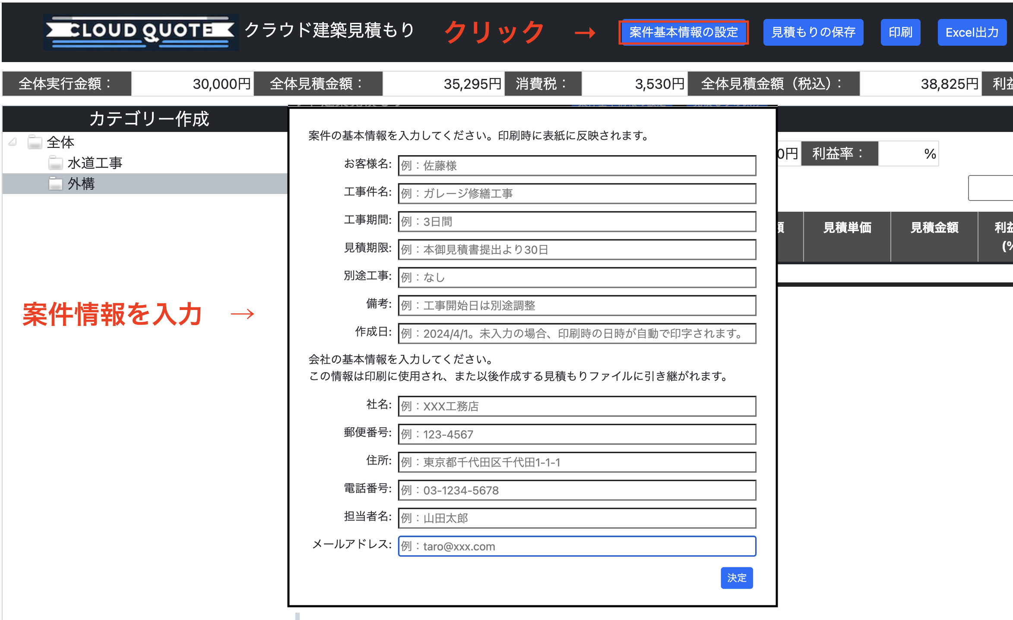Focus the 別途工事 input field

pyautogui.click(x=577, y=278)
